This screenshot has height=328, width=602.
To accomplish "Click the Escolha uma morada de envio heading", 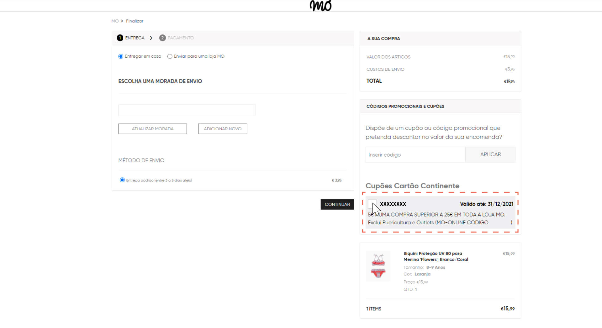I will click(160, 81).
